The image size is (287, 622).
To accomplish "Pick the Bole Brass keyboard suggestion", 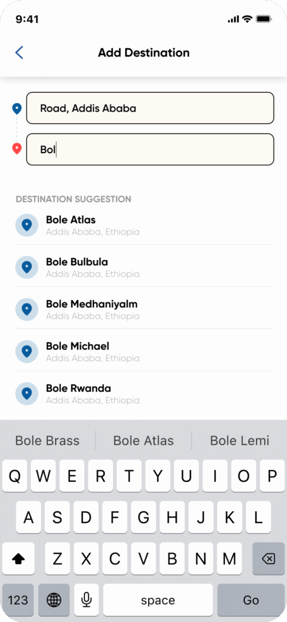I will [x=47, y=441].
